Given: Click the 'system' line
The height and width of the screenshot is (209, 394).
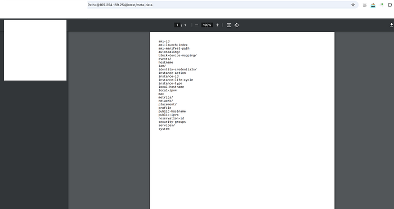Looking at the screenshot, I should (164, 129).
